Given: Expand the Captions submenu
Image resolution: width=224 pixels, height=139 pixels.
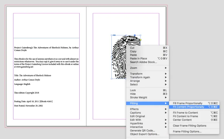Looking at the screenshot, I should [x=147, y=113].
